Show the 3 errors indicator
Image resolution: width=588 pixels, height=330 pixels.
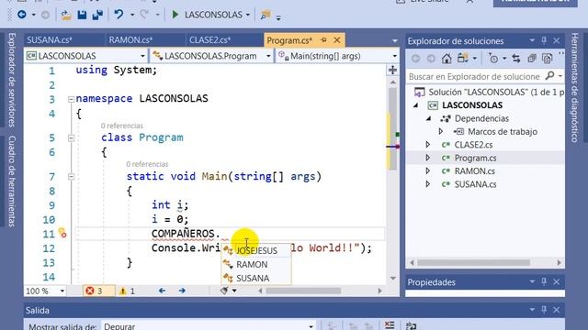pyautogui.click(x=98, y=291)
